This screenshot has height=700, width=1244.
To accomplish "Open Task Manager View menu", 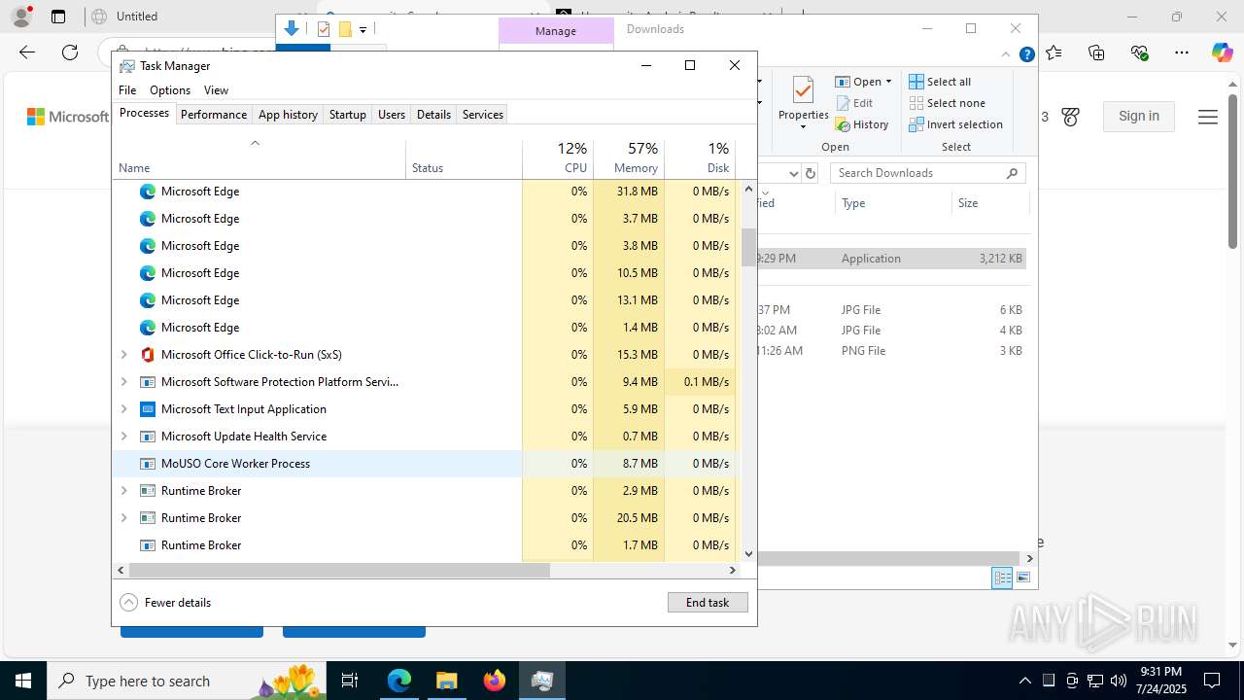I will tap(216, 90).
